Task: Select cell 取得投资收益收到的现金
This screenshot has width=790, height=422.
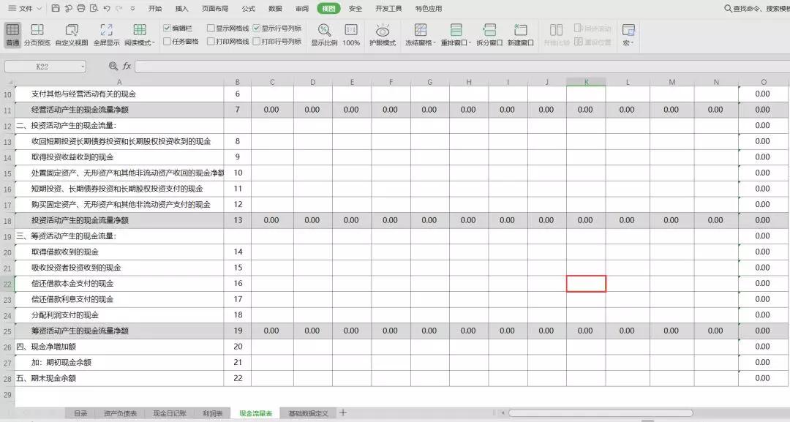Action: pyautogui.click(x=119, y=157)
